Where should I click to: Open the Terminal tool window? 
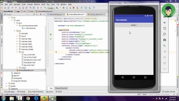[x=21, y=92]
